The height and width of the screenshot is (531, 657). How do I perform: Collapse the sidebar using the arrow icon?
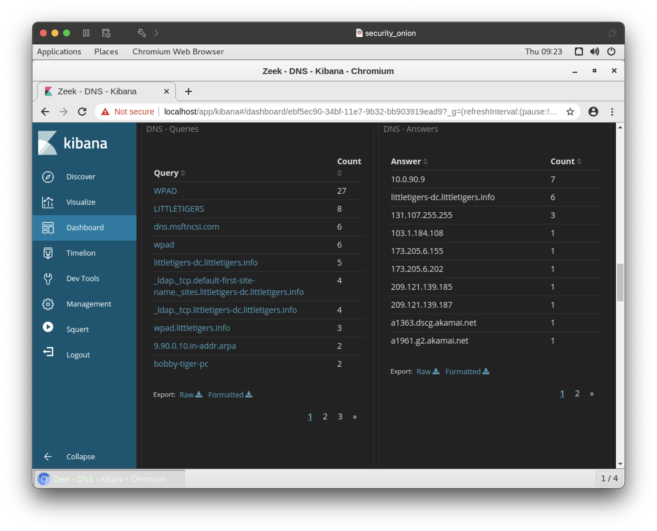(x=48, y=456)
